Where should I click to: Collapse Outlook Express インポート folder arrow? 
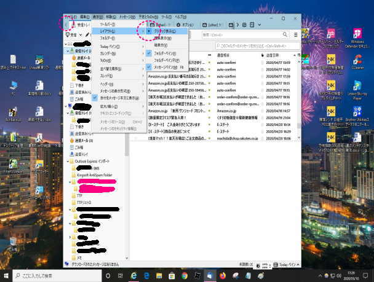68,162
